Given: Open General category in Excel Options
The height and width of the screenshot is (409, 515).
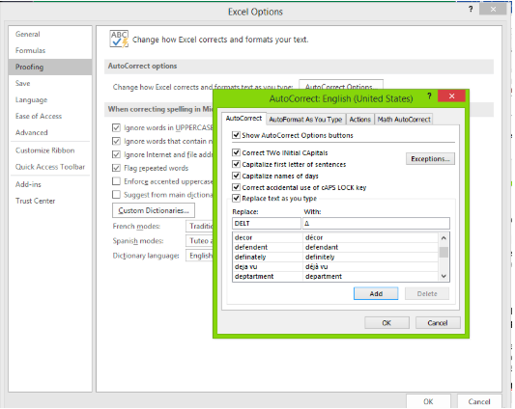Looking at the screenshot, I should (x=50, y=34).
